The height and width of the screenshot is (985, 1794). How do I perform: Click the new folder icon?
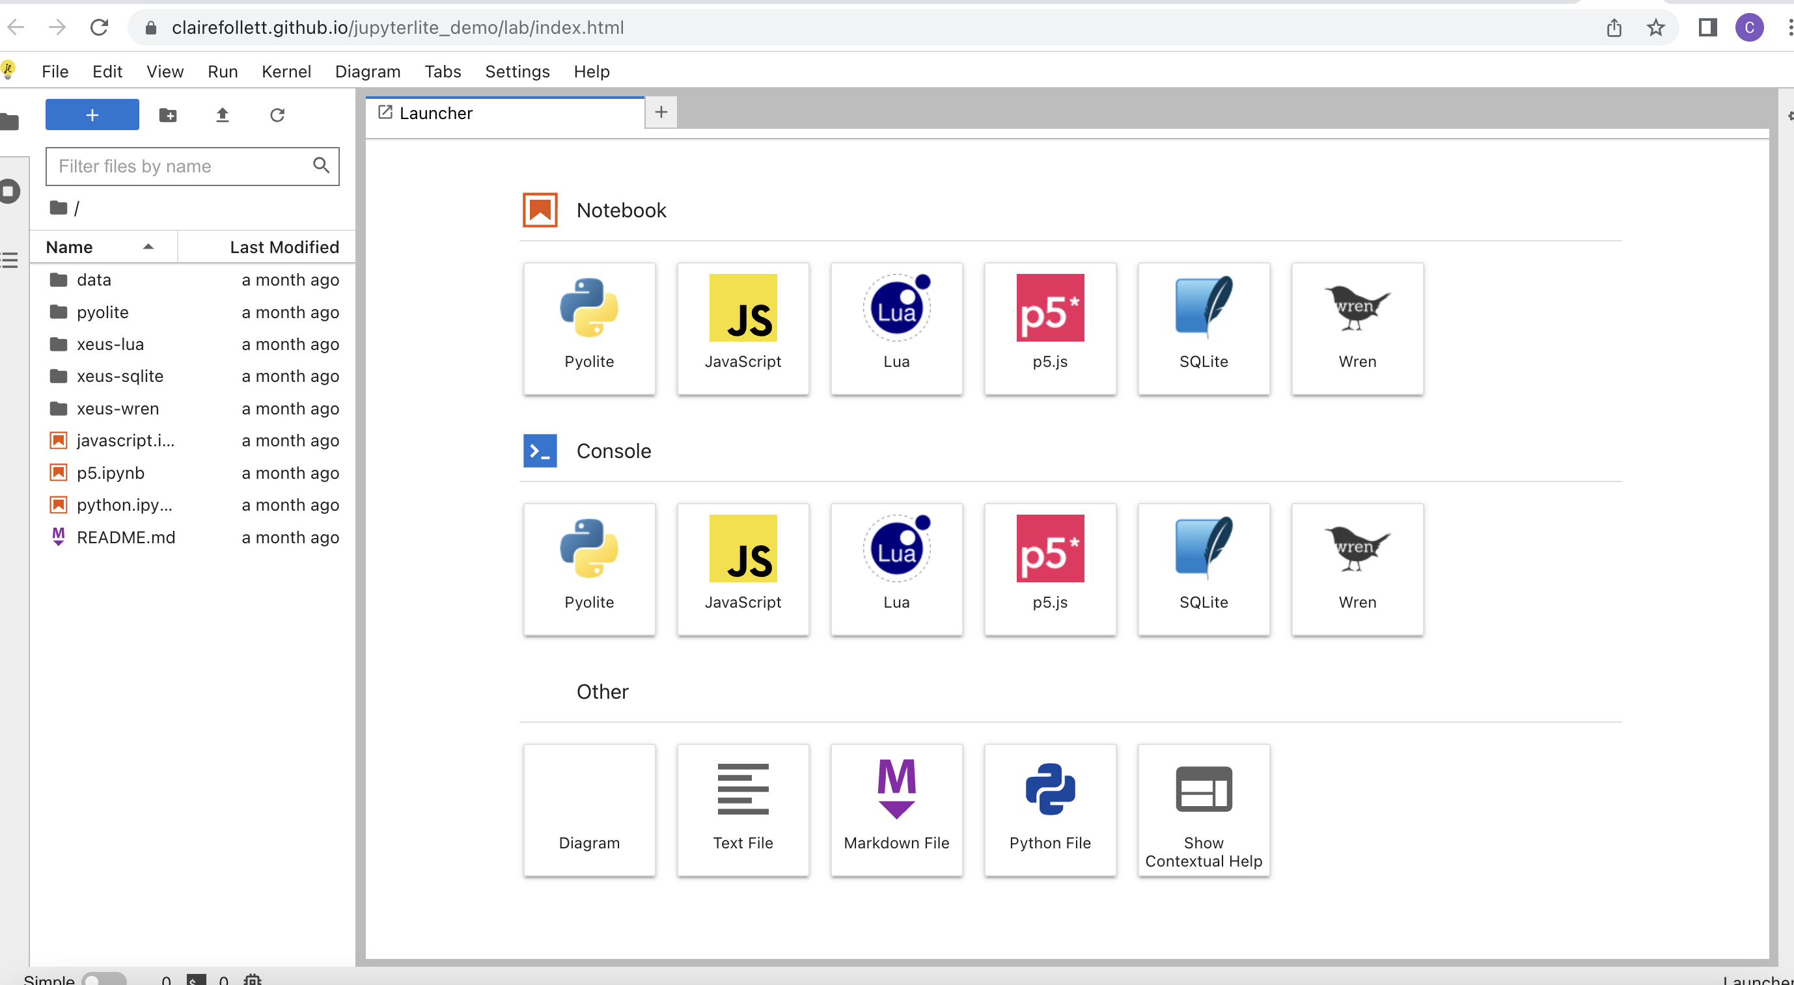pos(168,115)
